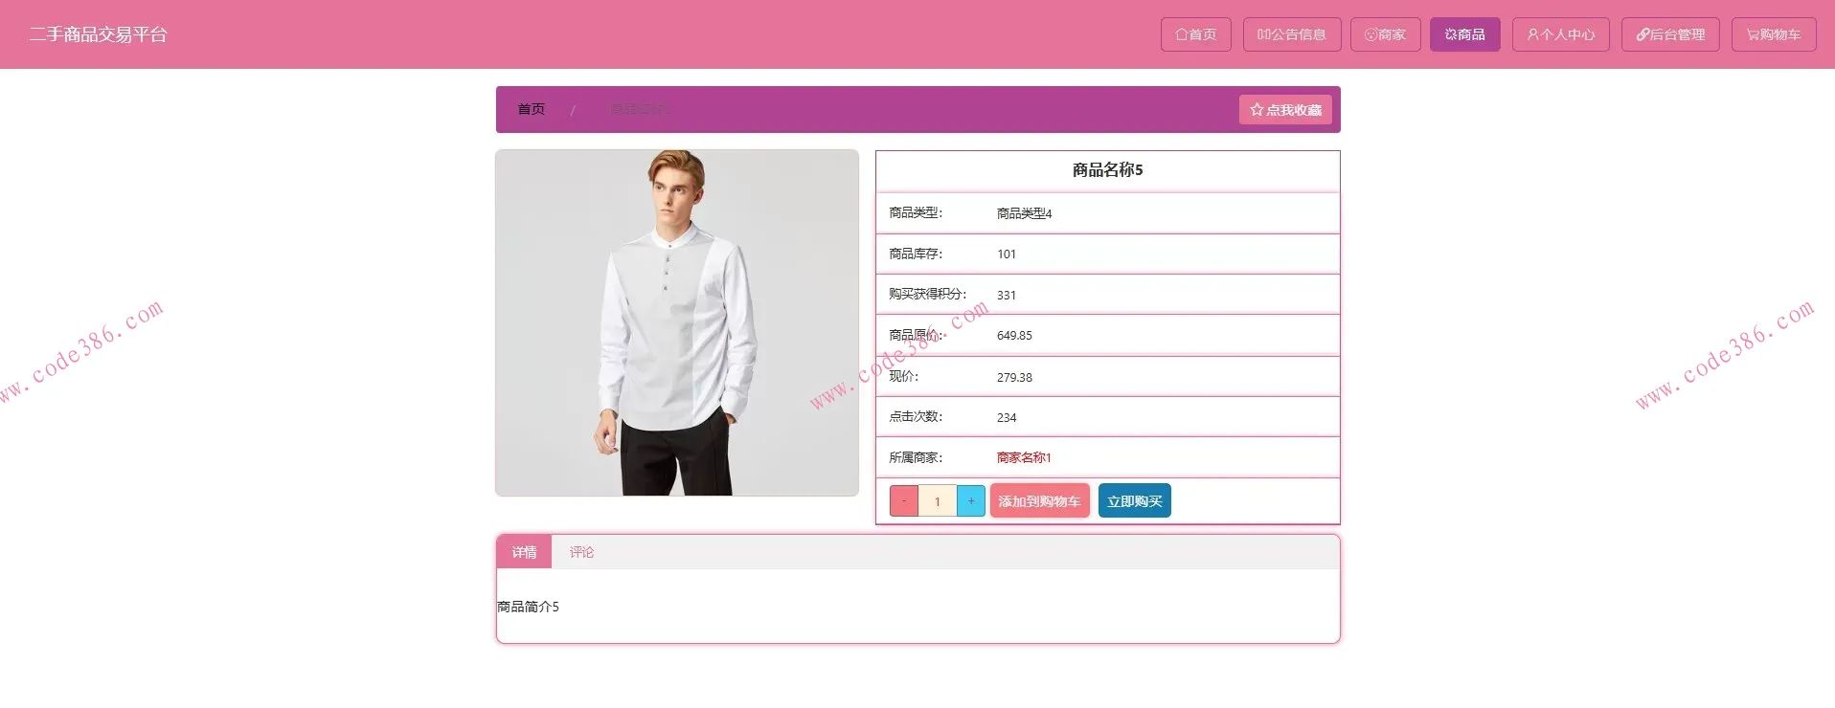Click 立即购买 button

point(1134,501)
